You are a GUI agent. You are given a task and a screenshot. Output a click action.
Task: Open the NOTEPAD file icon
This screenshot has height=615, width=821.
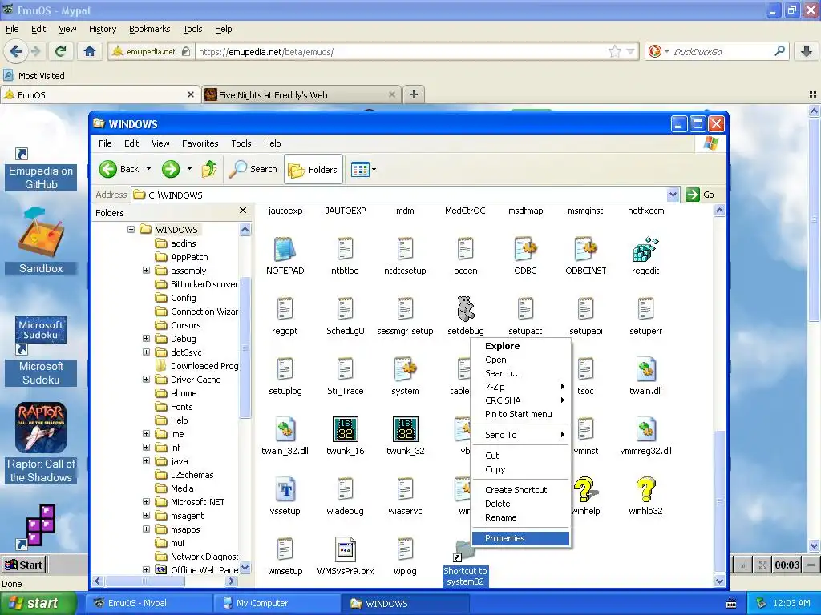click(x=285, y=249)
